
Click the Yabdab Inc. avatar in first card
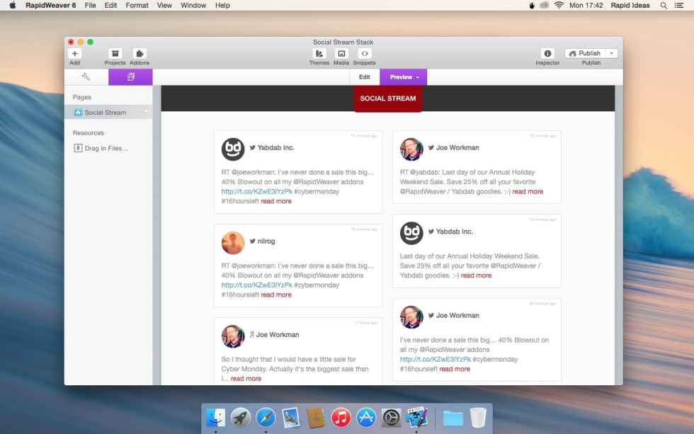pos(233,149)
